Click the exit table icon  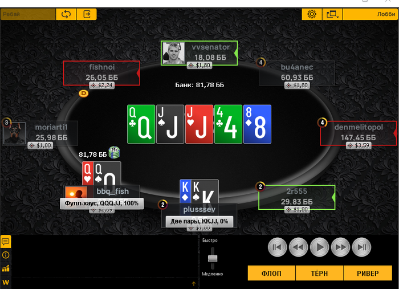87,14
